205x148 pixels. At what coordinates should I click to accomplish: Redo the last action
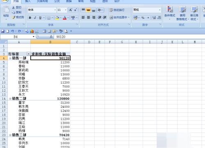click(x=20, y=31)
